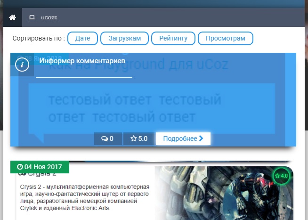Image resolution: width=308 pixels, height=220 pixels.
Task: Open the ucozz menu item
Action: click(x=49, y=18)
